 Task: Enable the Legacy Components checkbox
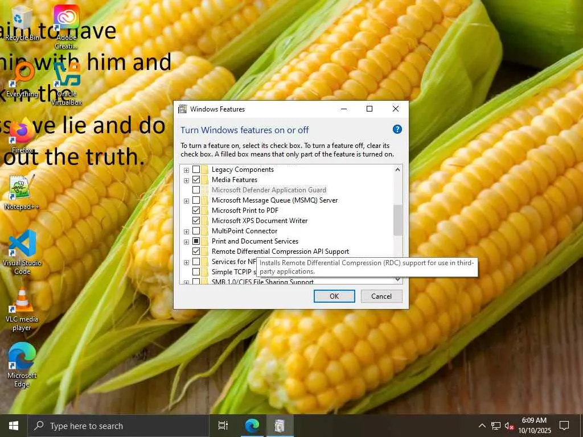coord(196,170)
